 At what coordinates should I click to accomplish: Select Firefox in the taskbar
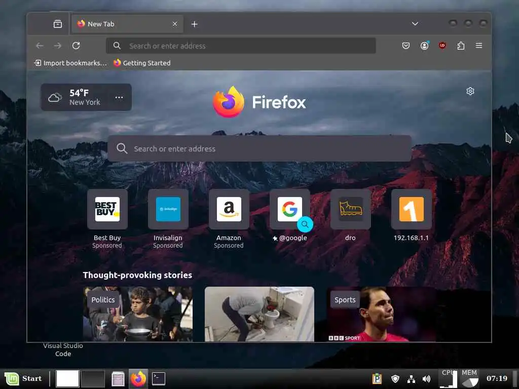point(138,378)
